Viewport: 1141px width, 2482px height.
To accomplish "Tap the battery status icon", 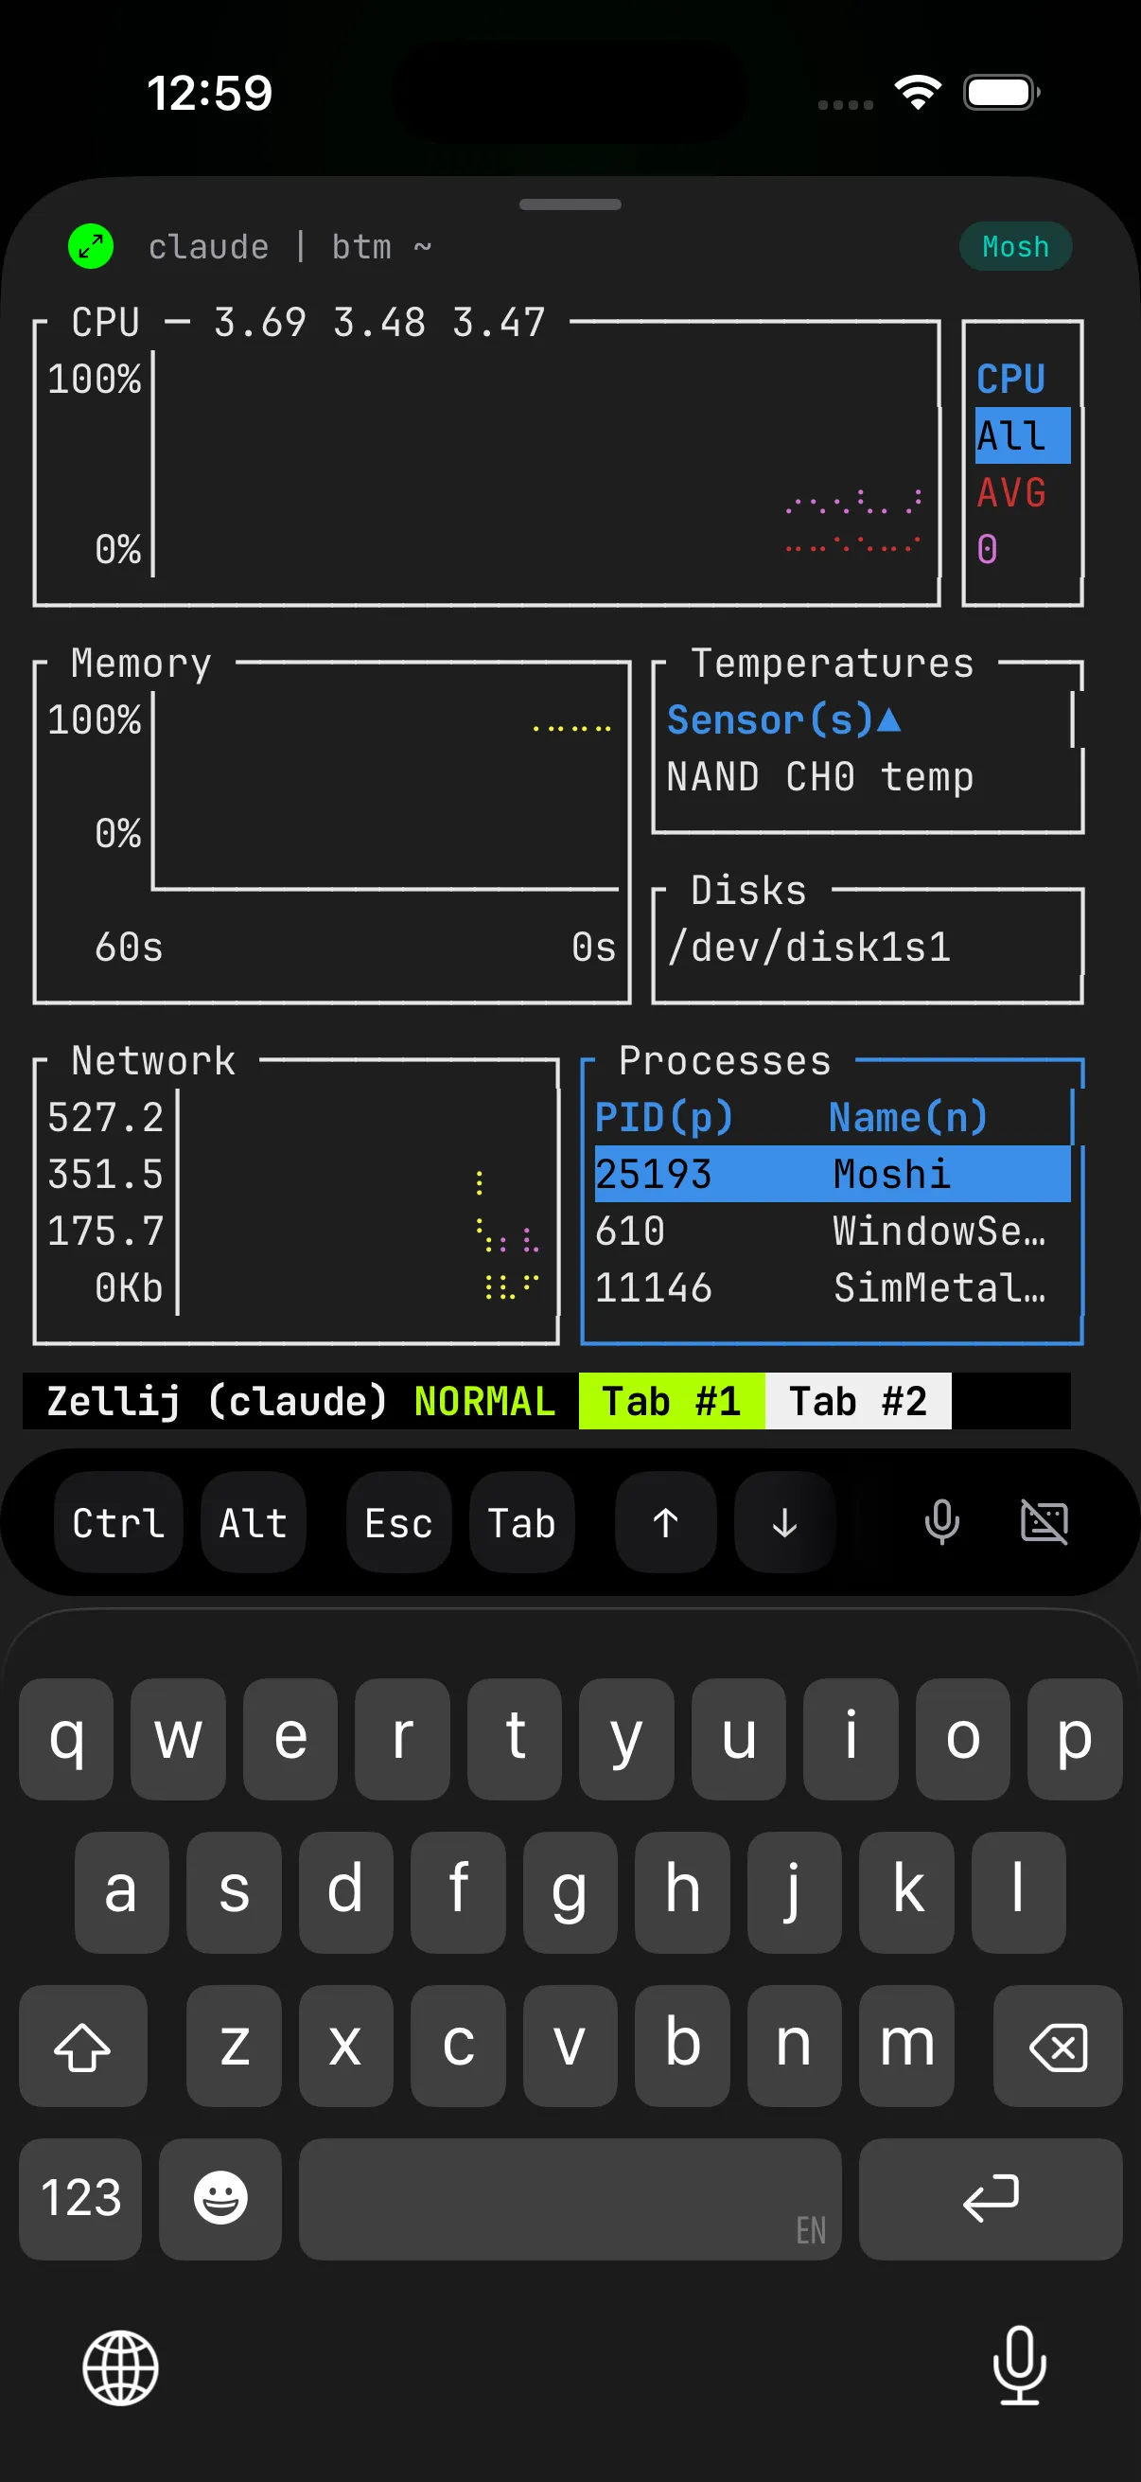I will [x=1001, y=93].
